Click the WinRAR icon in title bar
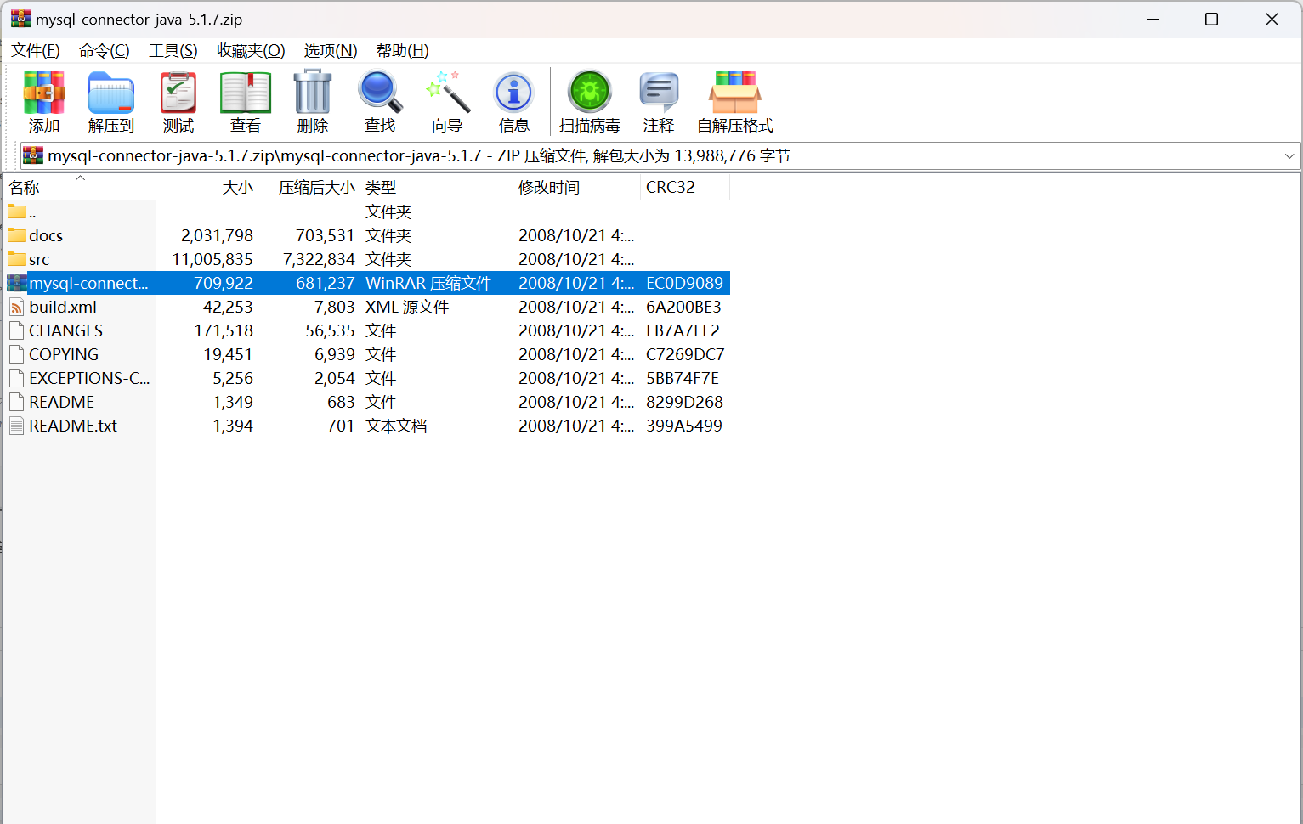The width and height of the screenshot is (1303, 824). click(x=21, y=19)
